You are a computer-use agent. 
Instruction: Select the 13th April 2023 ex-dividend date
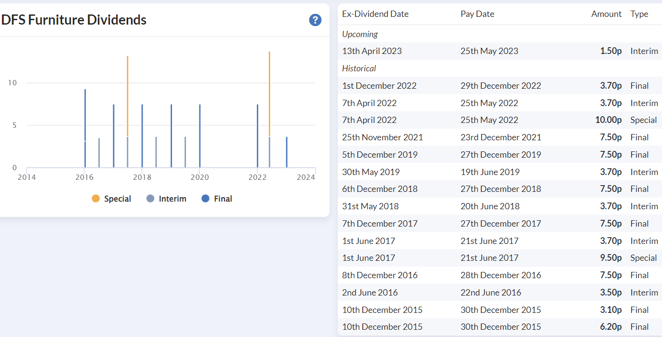(x=372, y=51)
